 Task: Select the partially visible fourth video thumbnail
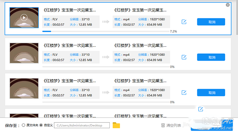pos(24,116)
